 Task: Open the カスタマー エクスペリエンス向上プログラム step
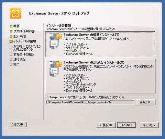[x=27, y=48]
